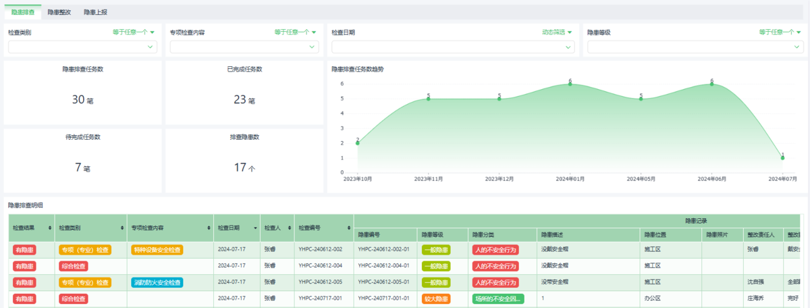The width and height of the screenshot is (810, 308).
Task: Select the 隐患排查 tab
Action: point(23,12)
